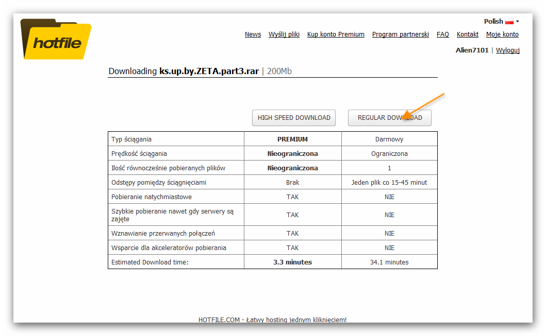Click 'Szybkie pobieranie nawet gdy serwery' label

pos(172,215)
